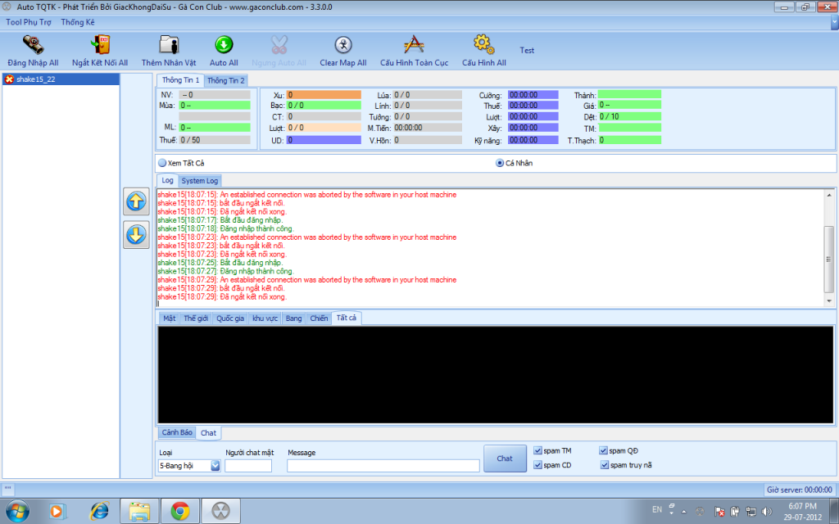Click the Chat send button

coord(505,458)
